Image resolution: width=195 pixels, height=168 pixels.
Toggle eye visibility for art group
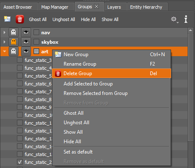click(26, 51)
